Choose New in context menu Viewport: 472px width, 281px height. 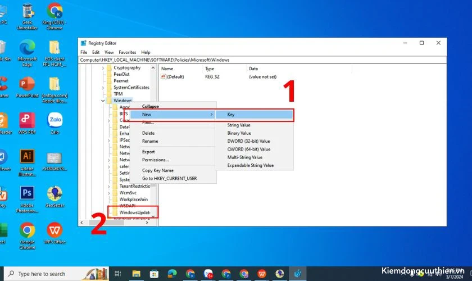pyautogui.click(x=173, y=115)
